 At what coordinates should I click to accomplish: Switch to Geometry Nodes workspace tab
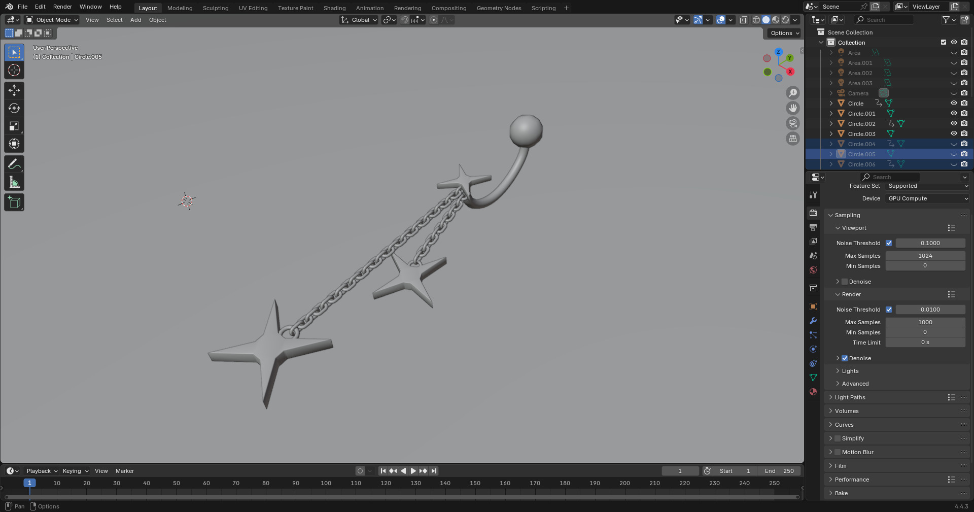tap(499, 8)
